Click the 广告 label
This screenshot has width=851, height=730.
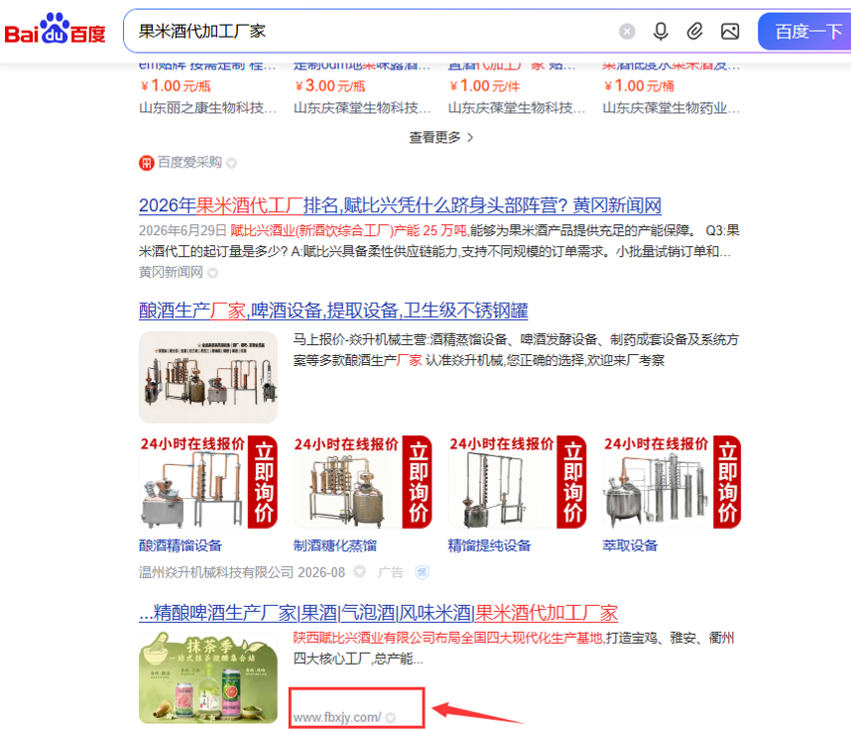[390, 572]
